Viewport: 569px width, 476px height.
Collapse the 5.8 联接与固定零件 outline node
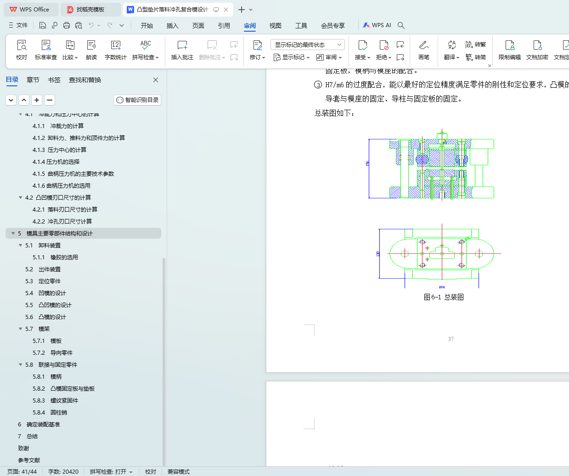click(x=20, y=365)
